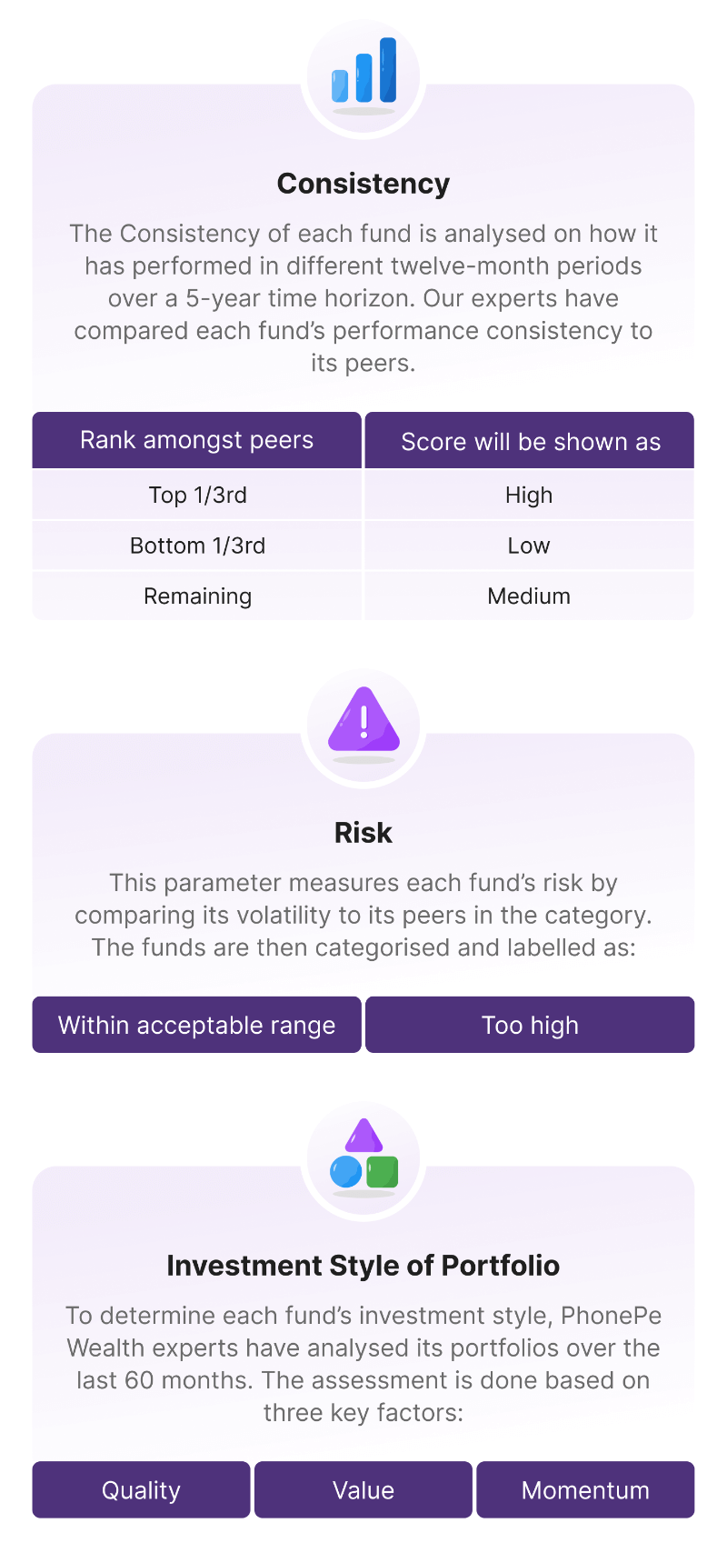Select the Bottom 1/3rd table cell
This screenshot has width=727, height=1543.
(197, 546)
